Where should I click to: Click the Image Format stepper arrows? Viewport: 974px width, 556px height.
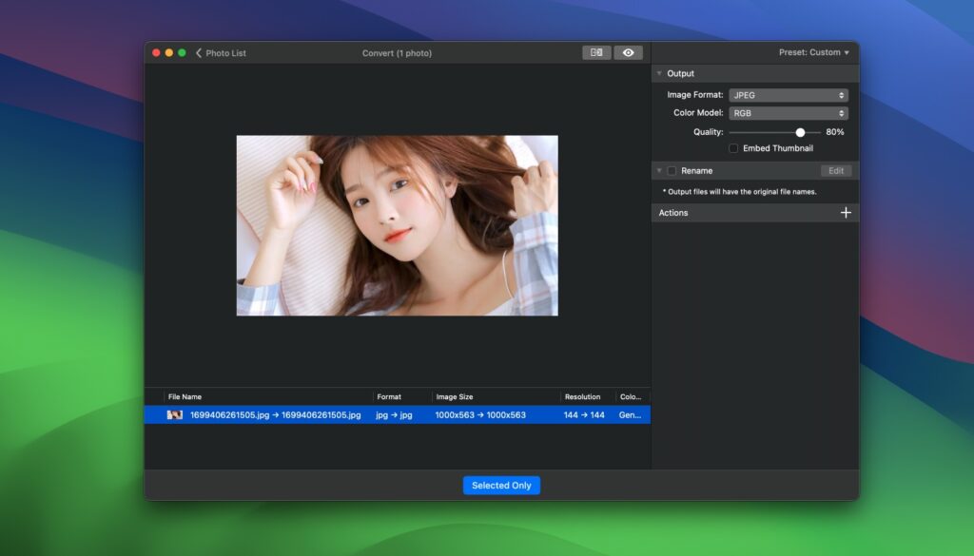click(x=841, y=94)
